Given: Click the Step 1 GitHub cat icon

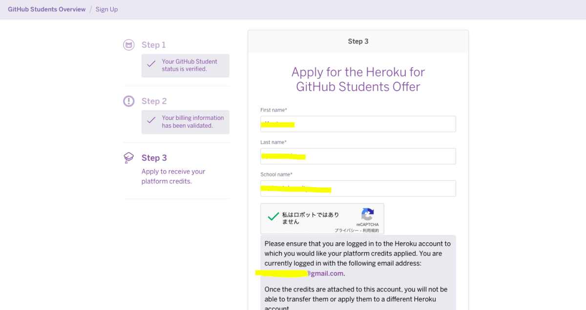Looking at the screenshot, I should coord(129,45).
